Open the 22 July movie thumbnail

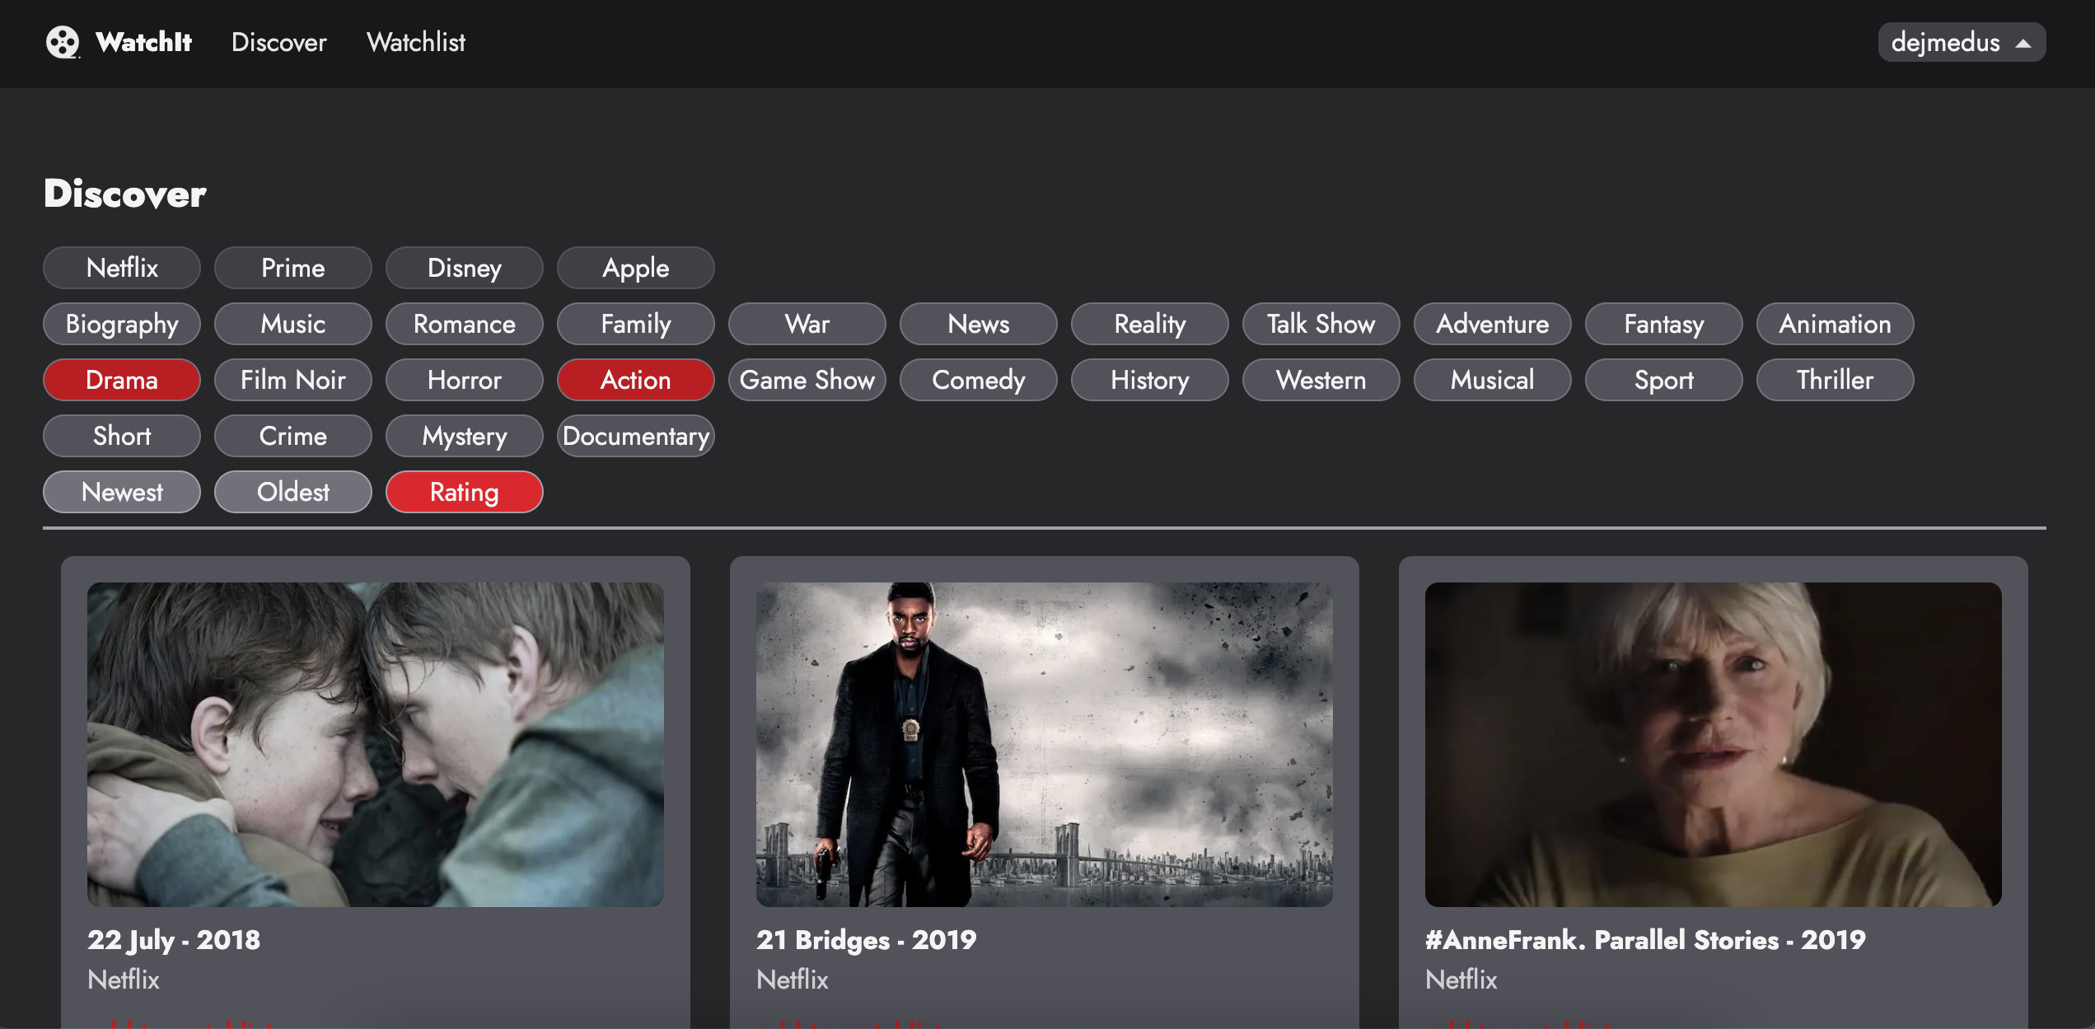[375, 744]
